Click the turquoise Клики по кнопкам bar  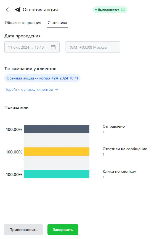coord(57,174)
